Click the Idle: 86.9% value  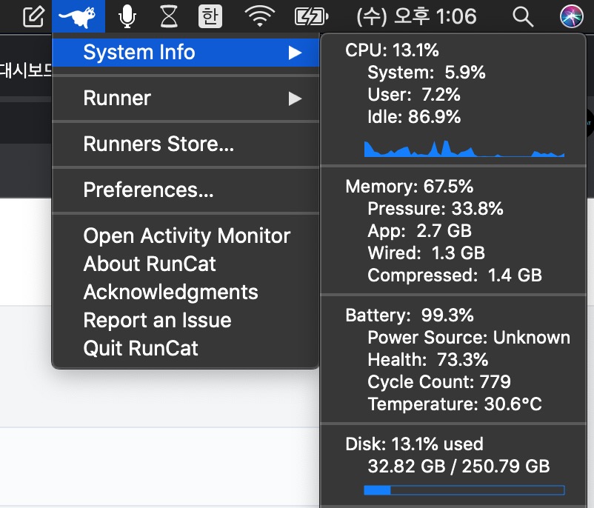pos(414,117)
